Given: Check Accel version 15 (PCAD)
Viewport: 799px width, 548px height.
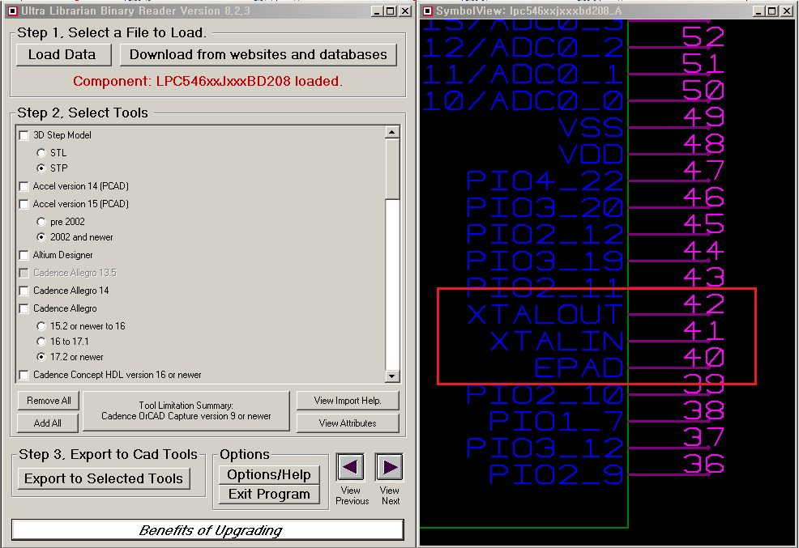Looking at the screenshot, I should [24, 204].
